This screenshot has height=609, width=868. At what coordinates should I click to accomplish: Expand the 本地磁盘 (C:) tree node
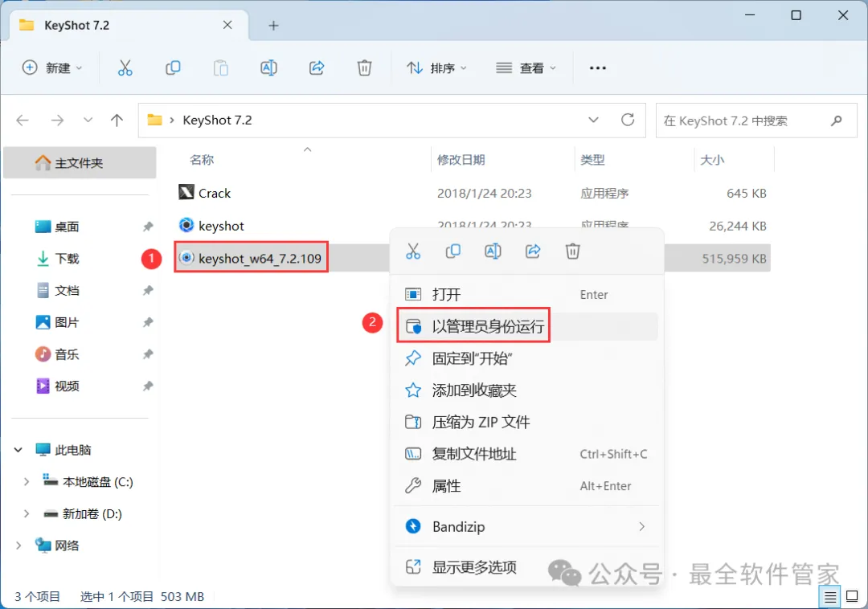26,482
